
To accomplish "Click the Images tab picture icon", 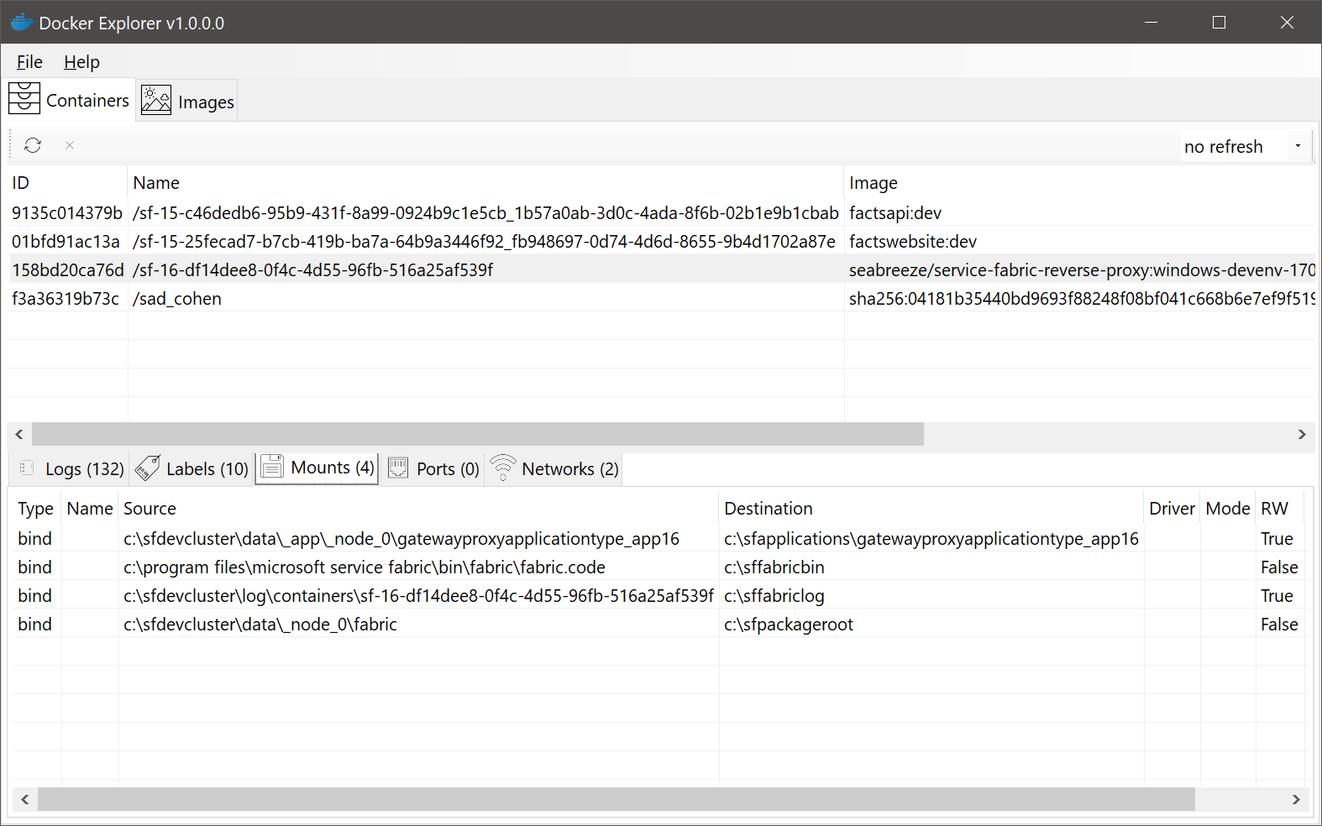I will (x=156, y=100).
